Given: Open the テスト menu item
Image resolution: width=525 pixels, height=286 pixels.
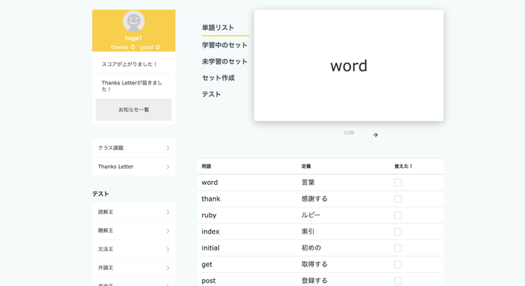Looking at the screenshot, I should click(x=211, y=94).
